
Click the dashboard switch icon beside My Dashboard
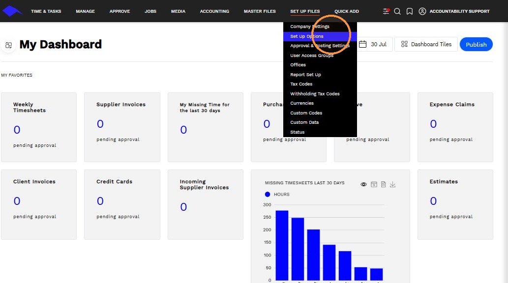coord(9,45)
